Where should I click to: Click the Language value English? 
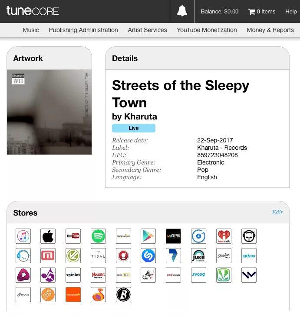click(x=207, y=177)
